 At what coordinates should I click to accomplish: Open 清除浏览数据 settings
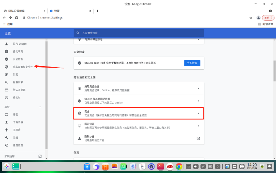tap(139, 88)
